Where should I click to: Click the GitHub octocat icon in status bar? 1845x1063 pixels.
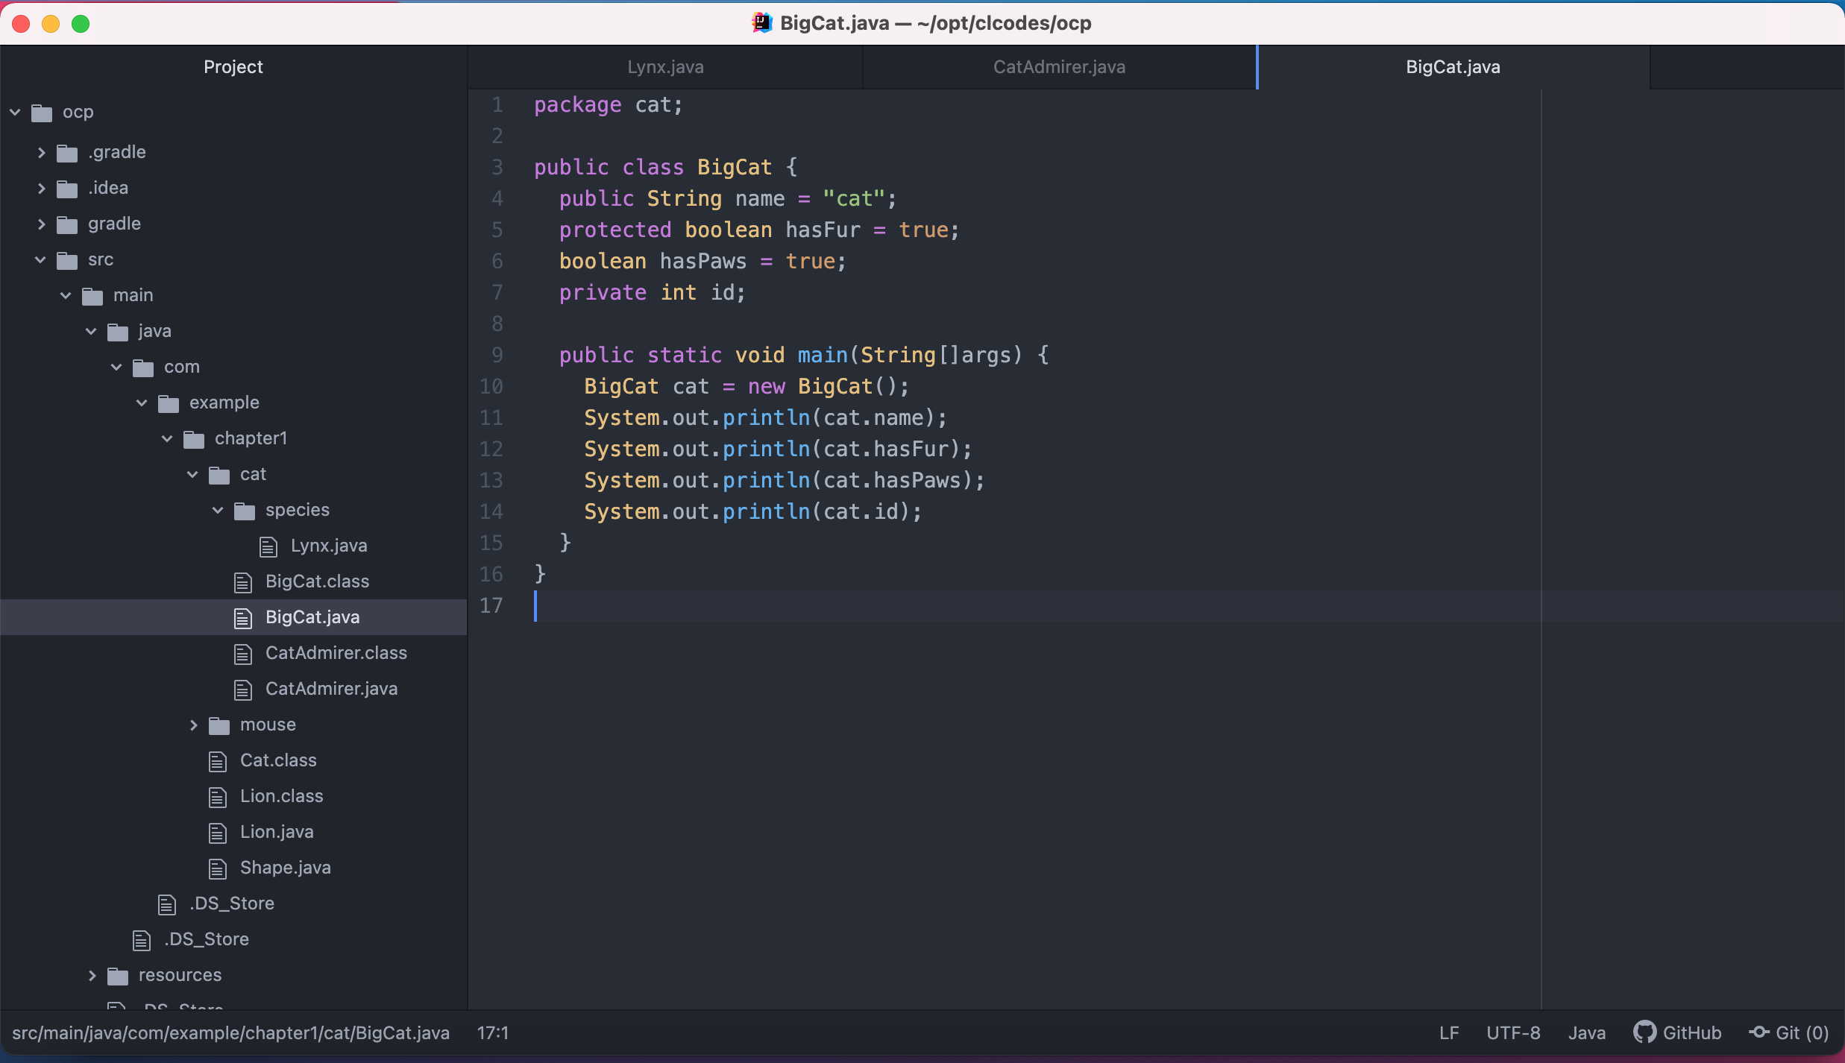[x=1644, y=1032]
